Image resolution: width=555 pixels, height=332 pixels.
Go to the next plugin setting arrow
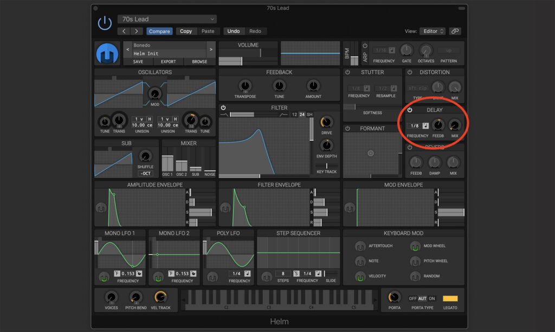pos(137,31)
